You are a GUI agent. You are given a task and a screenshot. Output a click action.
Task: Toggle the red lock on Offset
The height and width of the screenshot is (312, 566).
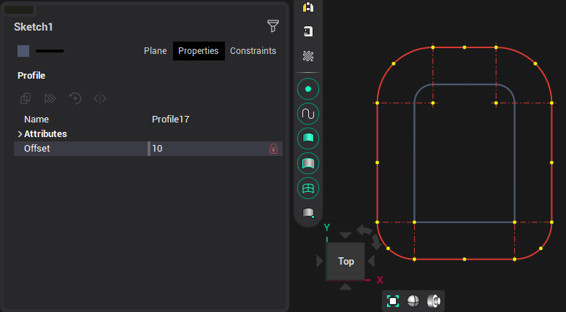[x=273, y=149]
